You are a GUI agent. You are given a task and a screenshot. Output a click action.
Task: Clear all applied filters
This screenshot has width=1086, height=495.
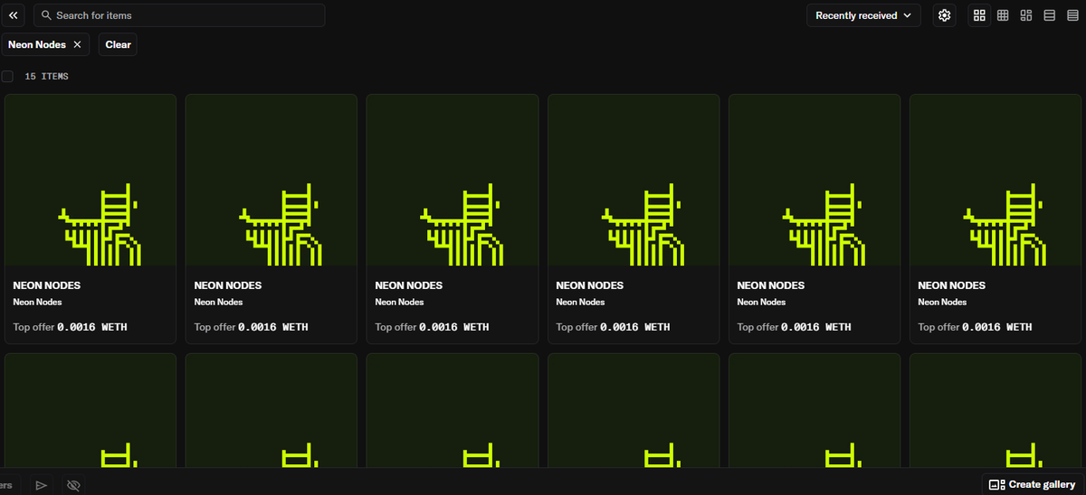tap(118, 44)
